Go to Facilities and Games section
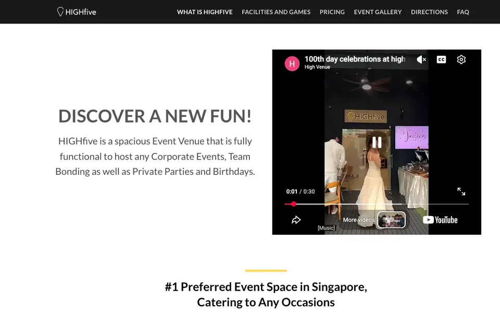Screen dimensions: 500x313 276,12
